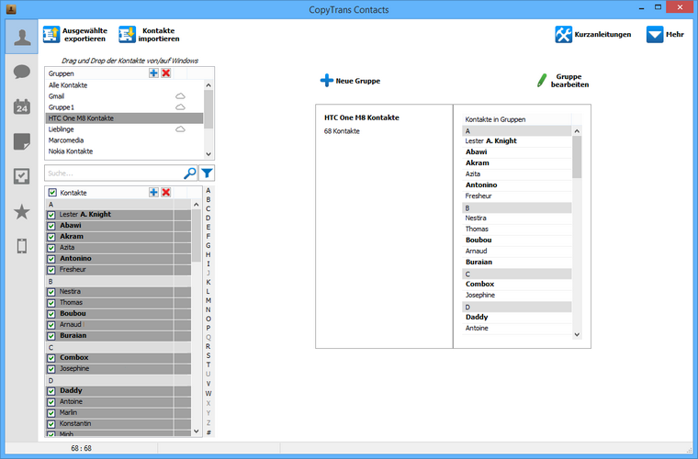Select the Marcomedia group
Viewport: 698px width, 459px height.
click(x=124, y=140)
